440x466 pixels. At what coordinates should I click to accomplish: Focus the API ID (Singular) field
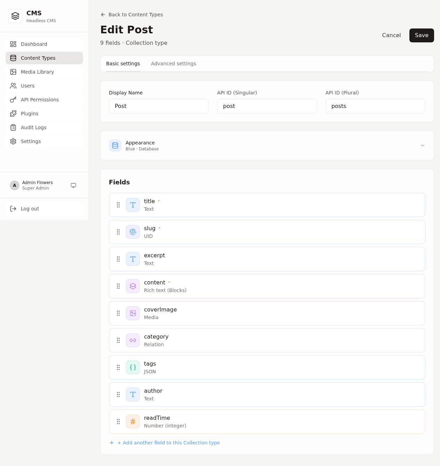[x=267, y=106]
